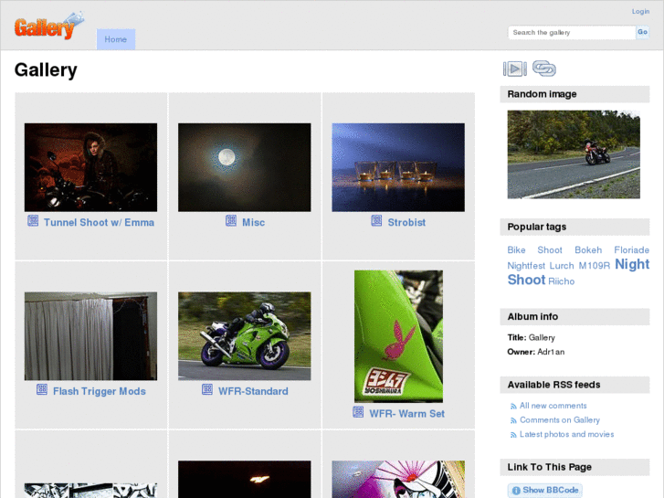Click the info icon on Show BBCode
This screenshot has width=664, height=498.
click(516, 491)
